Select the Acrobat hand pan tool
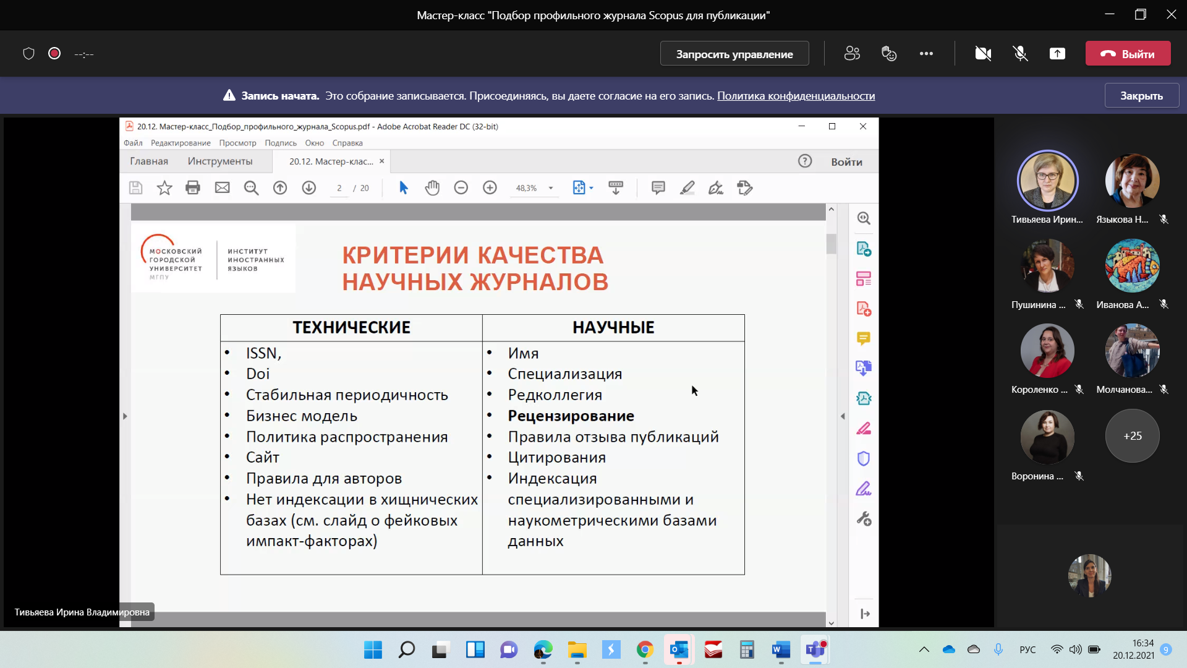 (432, 188)
